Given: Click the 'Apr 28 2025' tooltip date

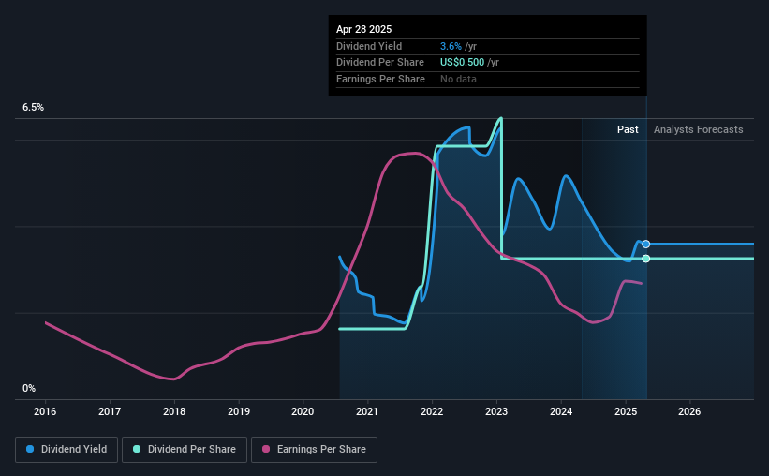Looking at the screenshot, I should 364,29.
